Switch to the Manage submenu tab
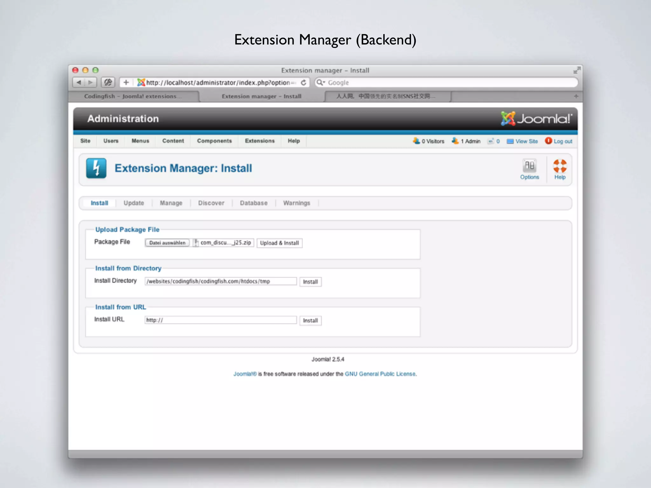Screen dimensions: 651x488 coord(171,203)
